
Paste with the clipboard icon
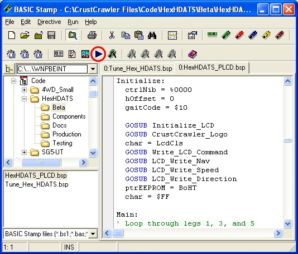click(x=139, y=35)
